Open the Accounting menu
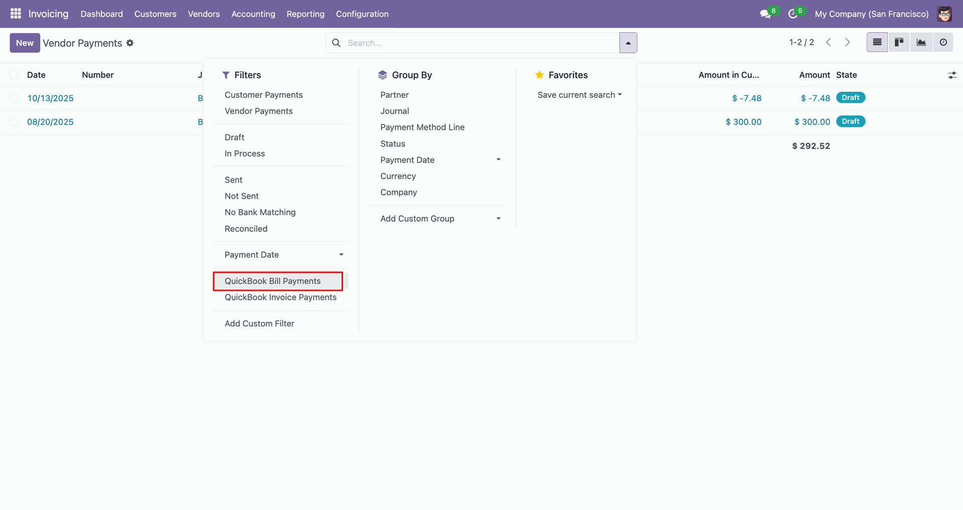The image size is (963, 510). [x=253, y=14]
